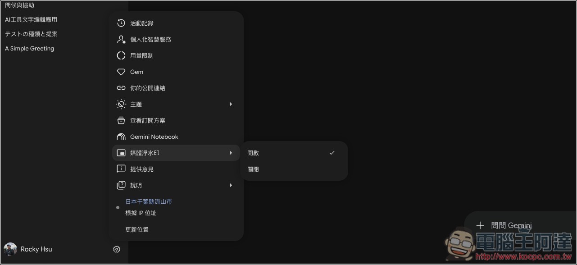Open 查看訂閱方案 menu entry
Image resolution: width=577 pixels, height=265 pixels.
pos(176,120)
